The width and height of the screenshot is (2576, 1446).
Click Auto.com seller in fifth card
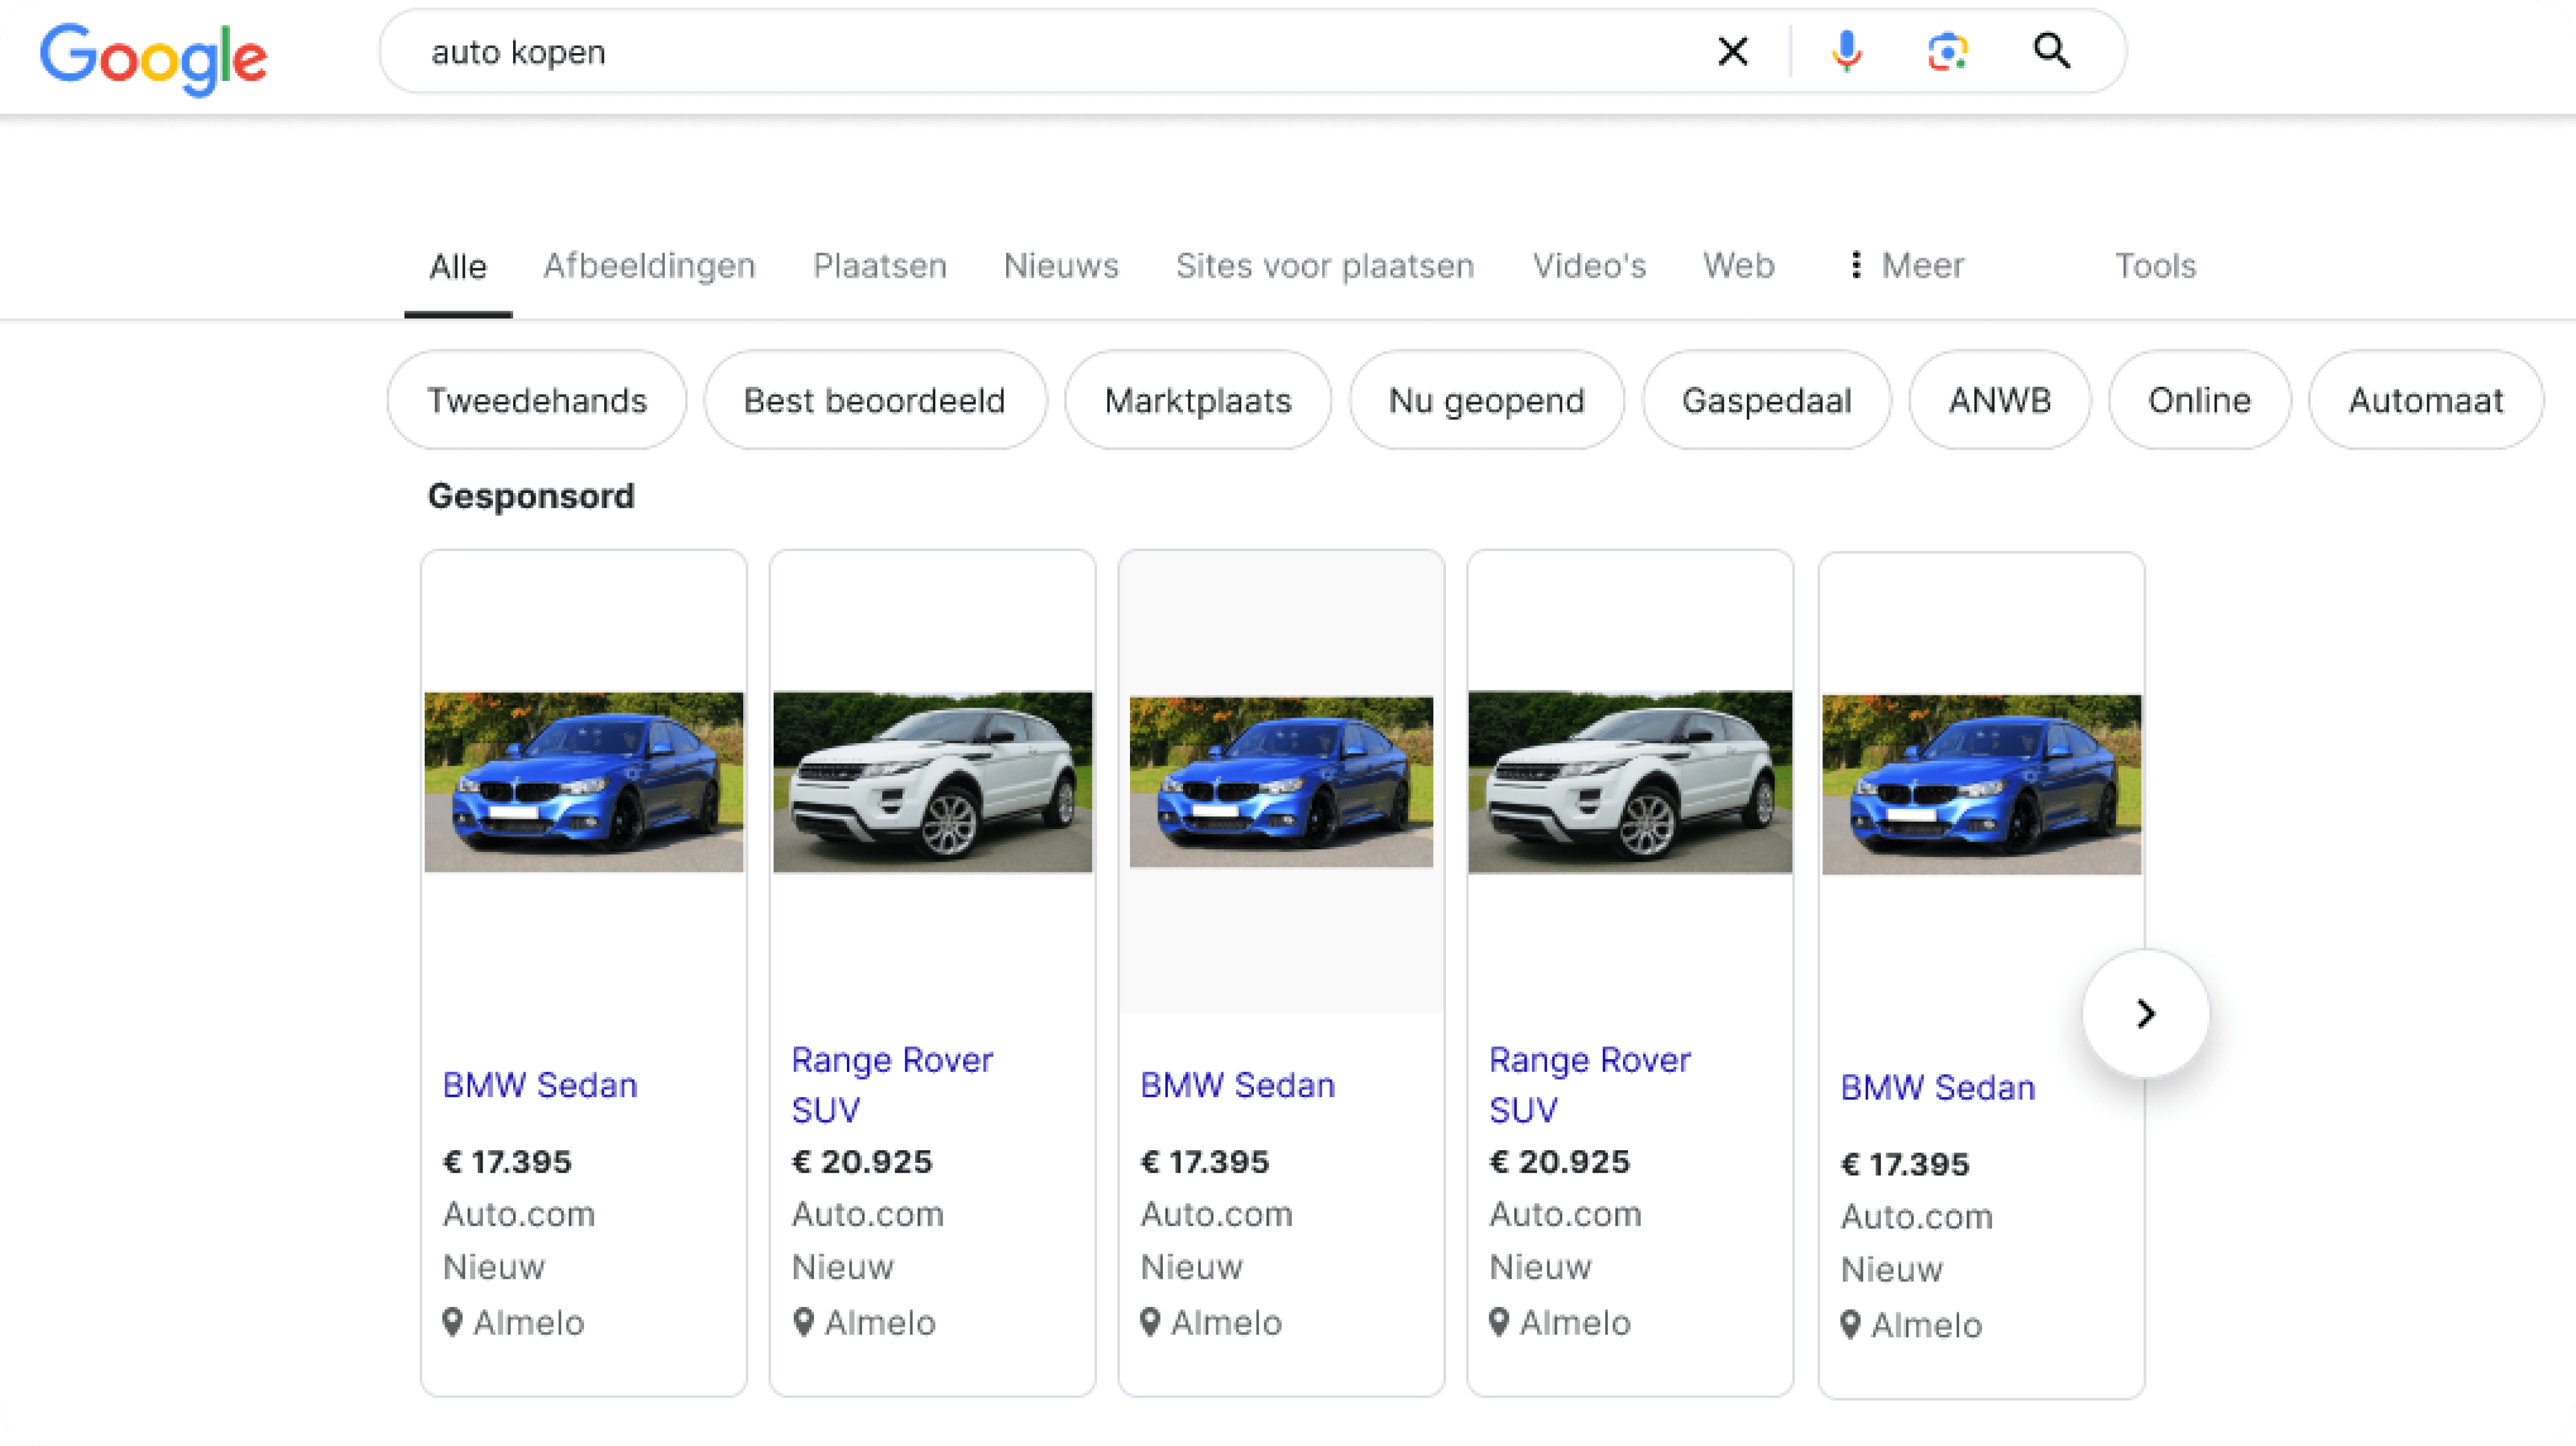click(x=1917, y=1216)
